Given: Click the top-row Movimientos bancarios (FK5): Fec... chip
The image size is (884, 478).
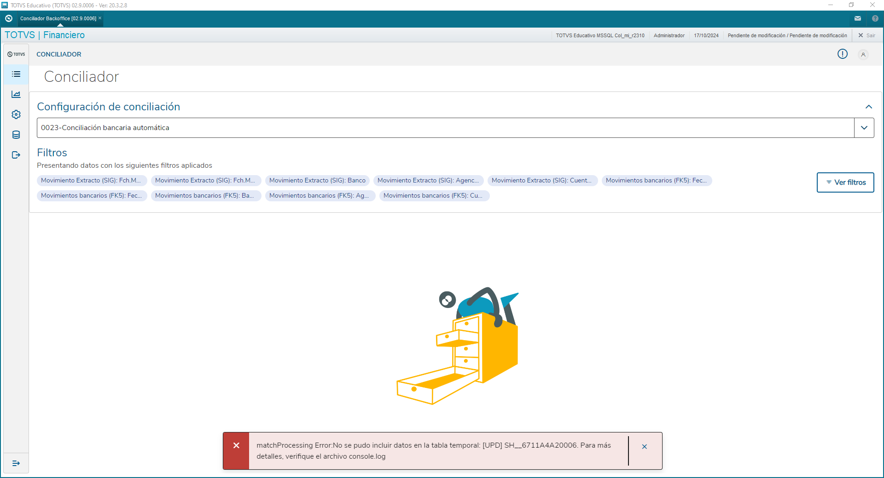Looking at the screenshot, I should point(657,181).
